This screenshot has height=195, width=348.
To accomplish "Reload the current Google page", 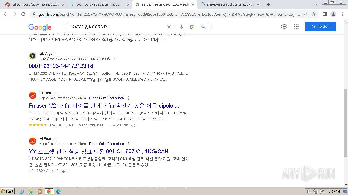I will pyautogui.click(x=23, y=14).
